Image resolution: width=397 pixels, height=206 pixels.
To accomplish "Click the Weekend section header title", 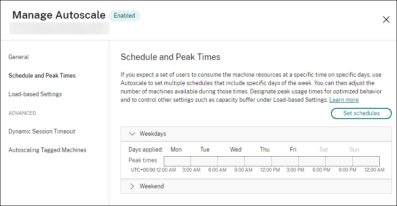I will 152,186.
